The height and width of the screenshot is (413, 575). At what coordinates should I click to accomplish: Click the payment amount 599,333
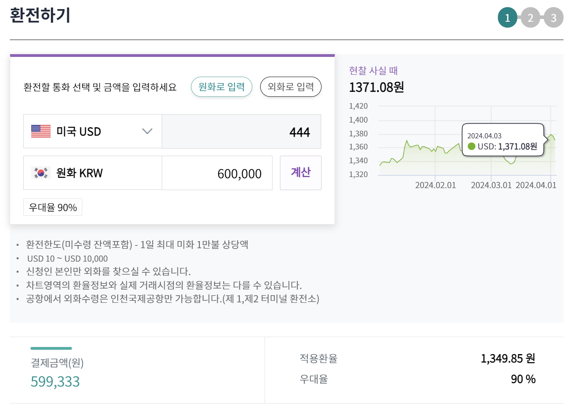tap(55, 381)
